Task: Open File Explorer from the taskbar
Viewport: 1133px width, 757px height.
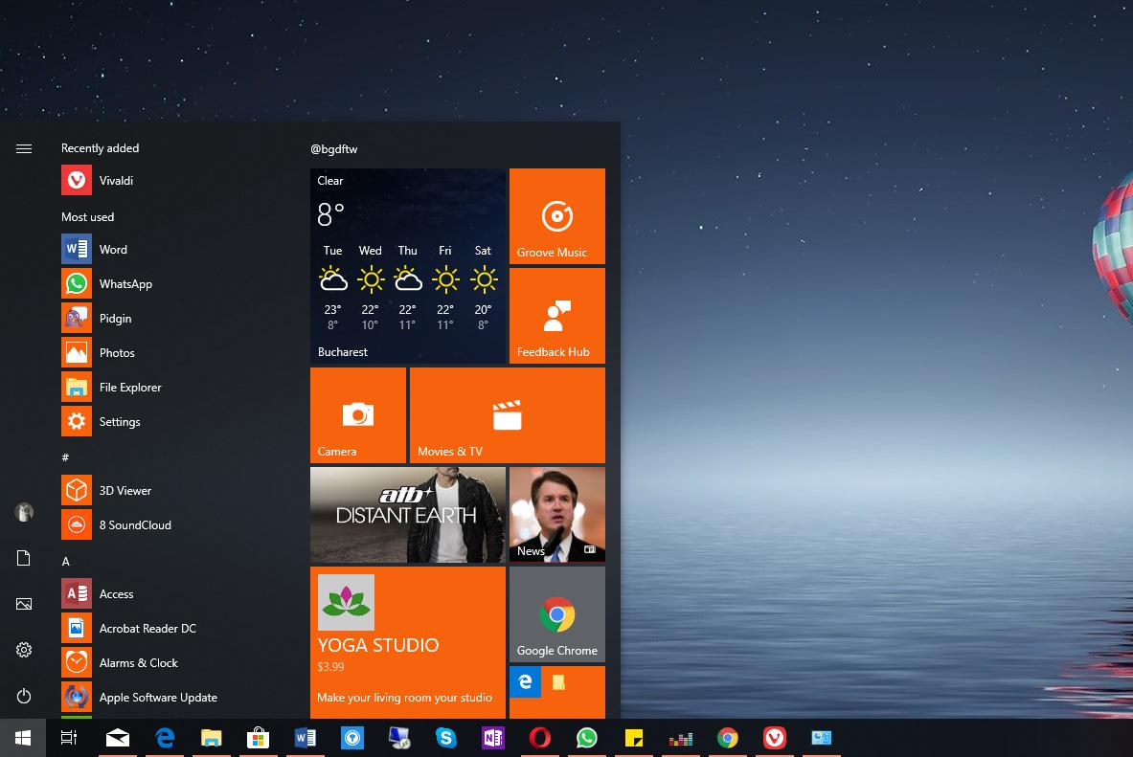Action: coord(211,738)
